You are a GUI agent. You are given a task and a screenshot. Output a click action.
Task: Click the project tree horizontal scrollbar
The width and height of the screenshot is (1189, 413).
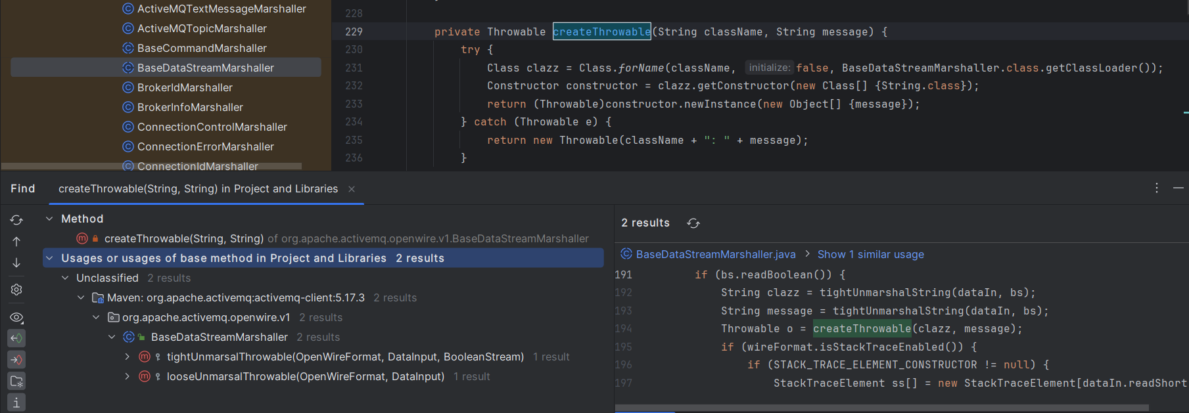point(151,166)
